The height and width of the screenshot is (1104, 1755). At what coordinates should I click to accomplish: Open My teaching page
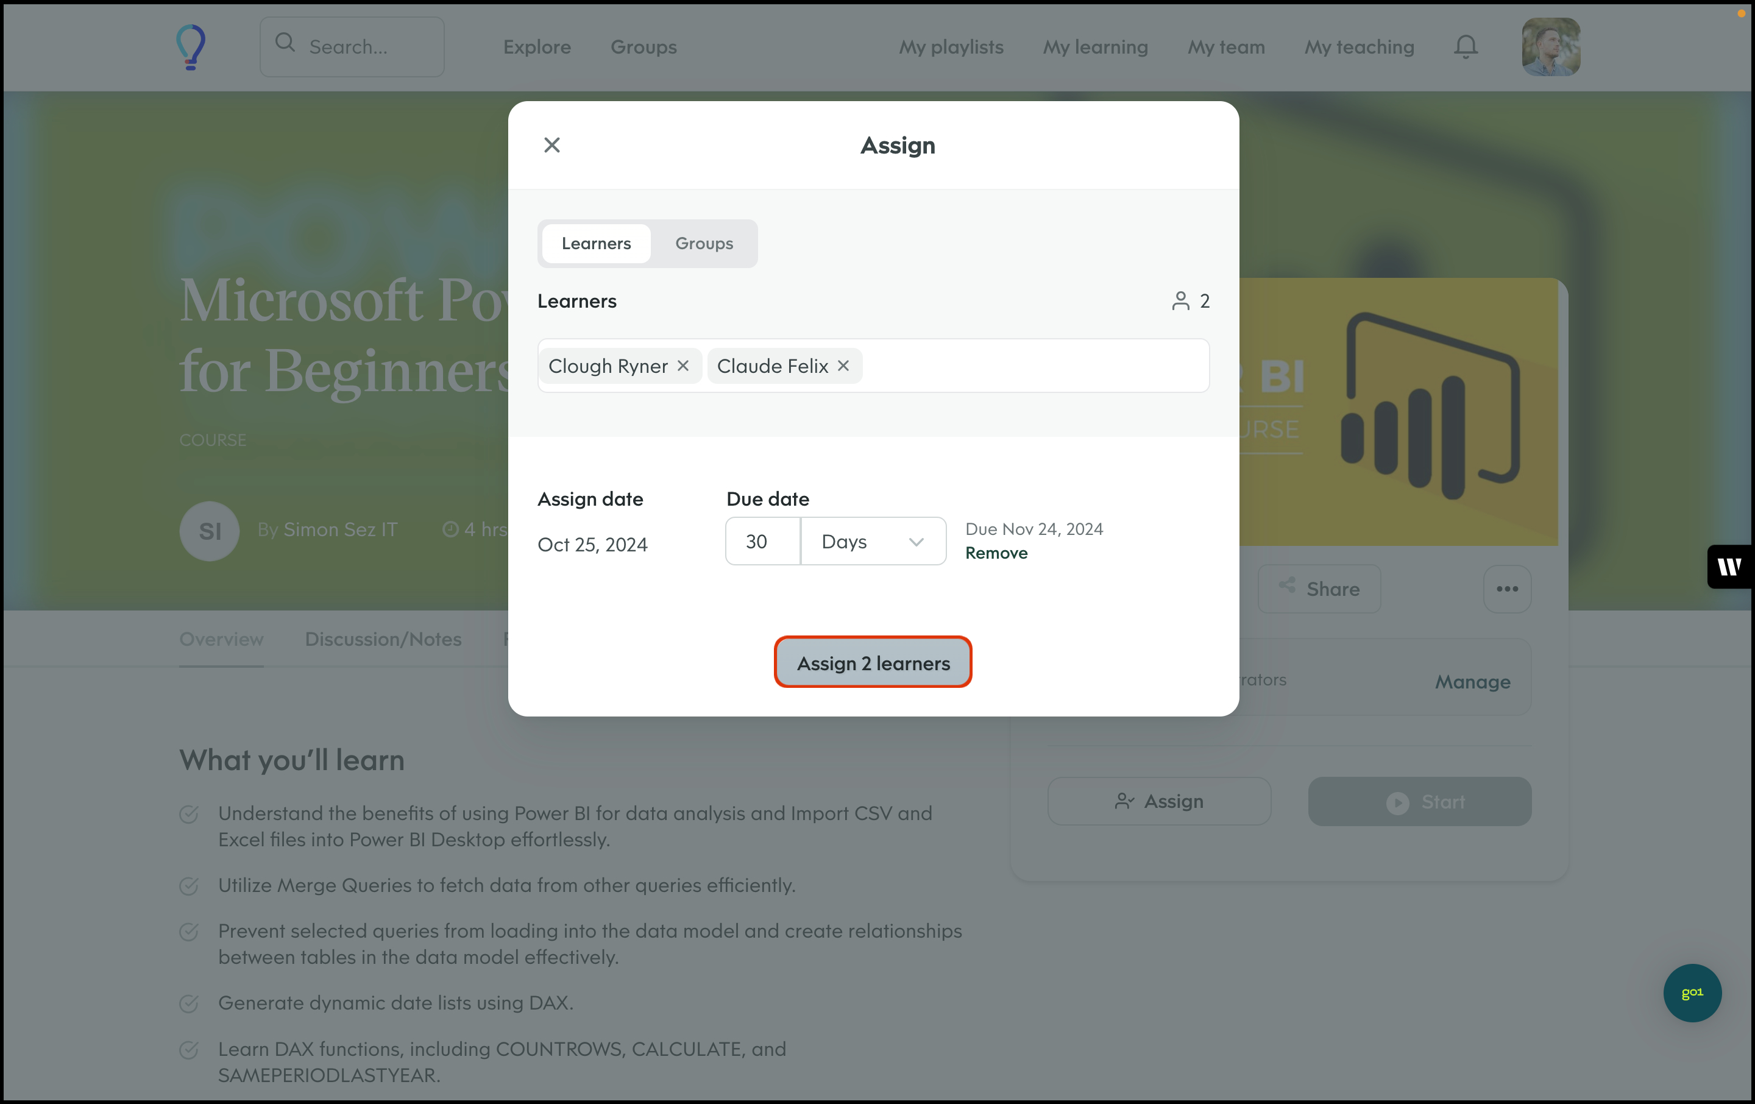coord(1358,48)
